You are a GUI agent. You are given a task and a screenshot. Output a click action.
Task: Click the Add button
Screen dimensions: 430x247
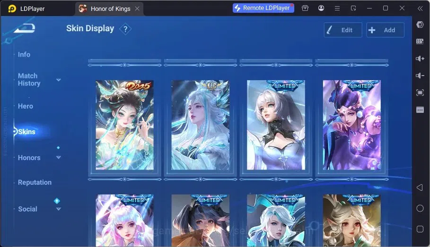tap(385, 30)
